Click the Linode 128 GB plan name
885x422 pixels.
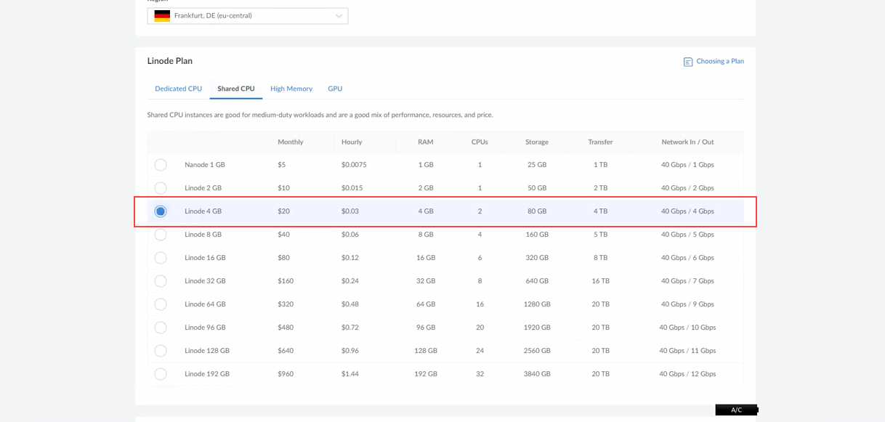(207, 351)
